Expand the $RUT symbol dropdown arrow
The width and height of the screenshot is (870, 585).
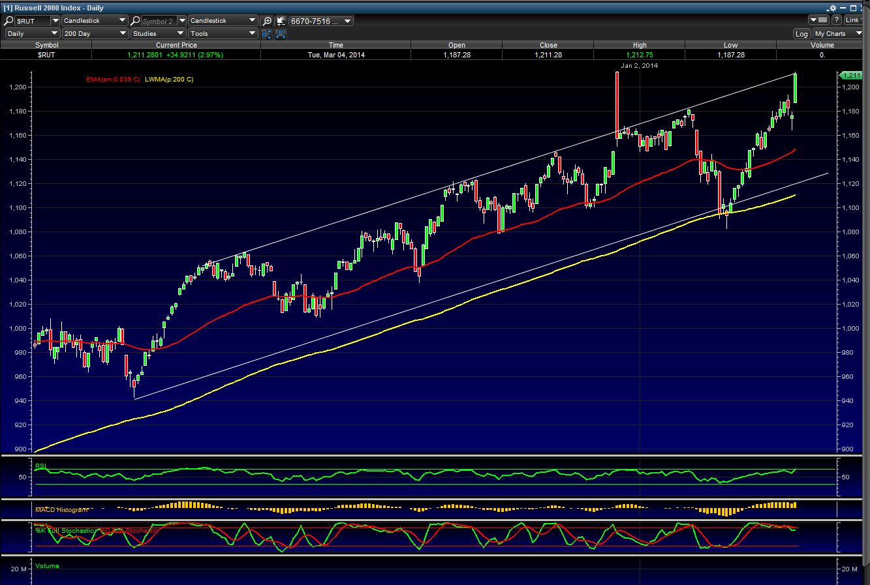[55, 21]
